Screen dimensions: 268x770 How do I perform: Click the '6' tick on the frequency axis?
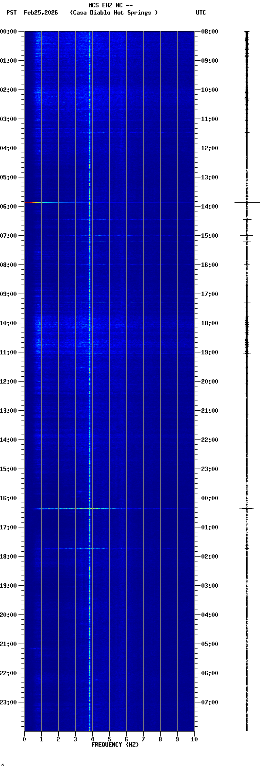click(126, 739)
